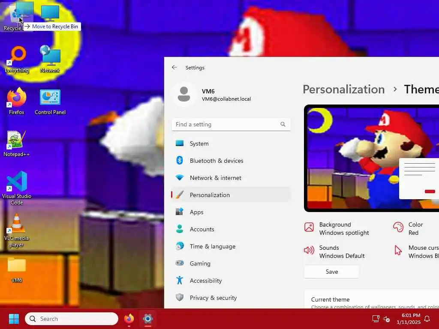Click the Color Red theme option

[x=408, y=229]
